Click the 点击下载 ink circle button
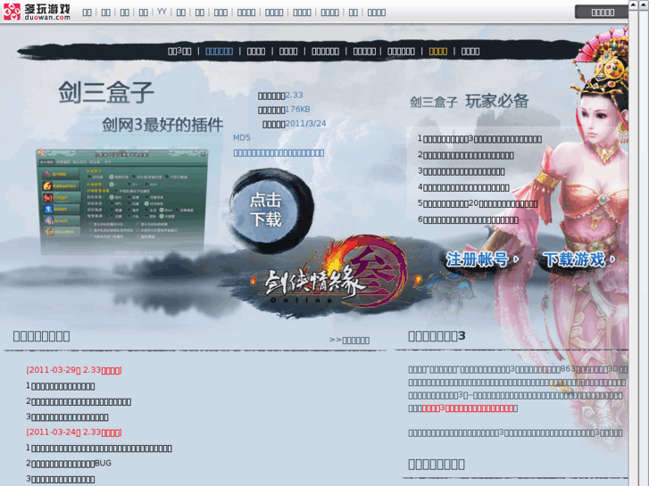The height and width of the screenshot is (486, 649). [x=270, y=210]
